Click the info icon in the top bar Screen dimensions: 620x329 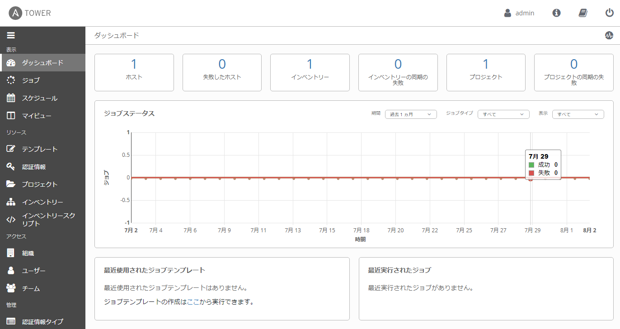[x=556, y=13]
